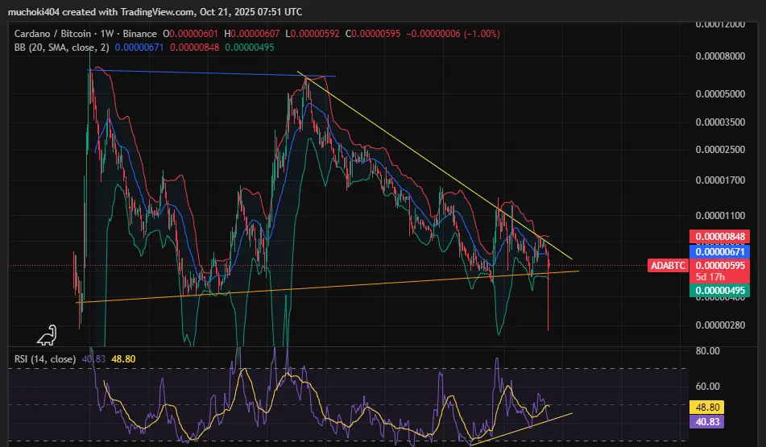Click the 0.00002500 price axis label
Image resolution: width=766 pixels, height=447 pixels.
pyautogui.click(x=720, y=150)
